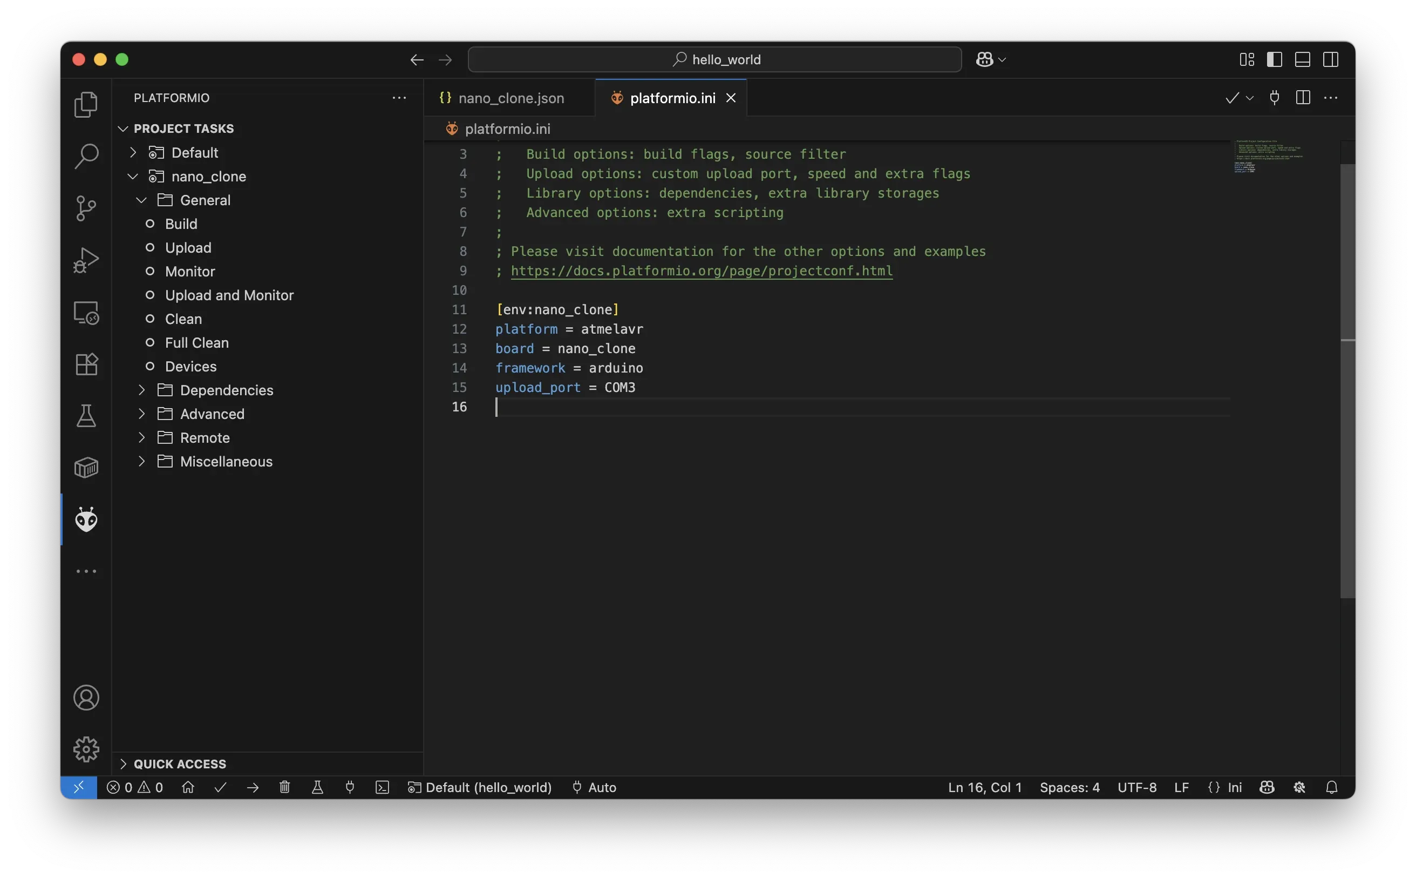
Task: Toggle the secondary side bar
Action: point(1331,59)
